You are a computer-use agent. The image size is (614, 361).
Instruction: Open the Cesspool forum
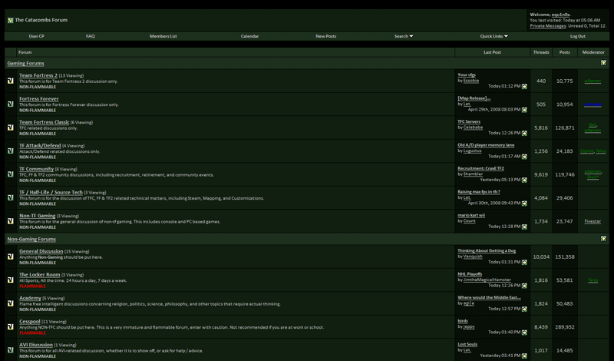(x=30, y=321)
